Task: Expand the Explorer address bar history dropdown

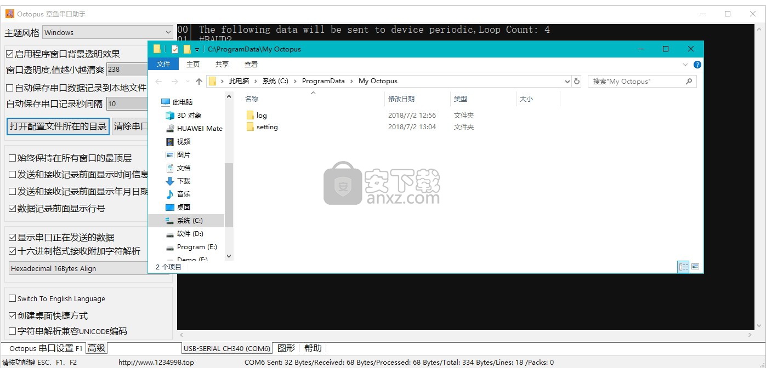Action: (567, 82)
